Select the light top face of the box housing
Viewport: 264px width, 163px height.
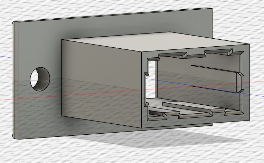click(x=157, y=41)
